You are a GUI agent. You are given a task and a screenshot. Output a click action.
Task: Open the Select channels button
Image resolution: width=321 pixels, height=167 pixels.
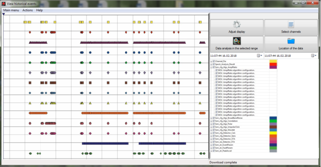tap(291, 27)
